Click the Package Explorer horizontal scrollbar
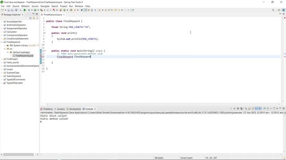 [18, 154]
